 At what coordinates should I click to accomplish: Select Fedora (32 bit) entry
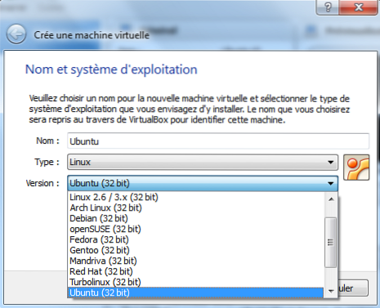196,239
